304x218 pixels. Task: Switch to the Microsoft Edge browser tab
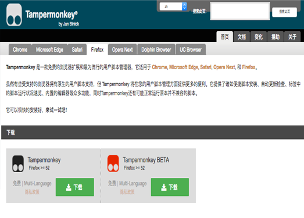(49, 49)
